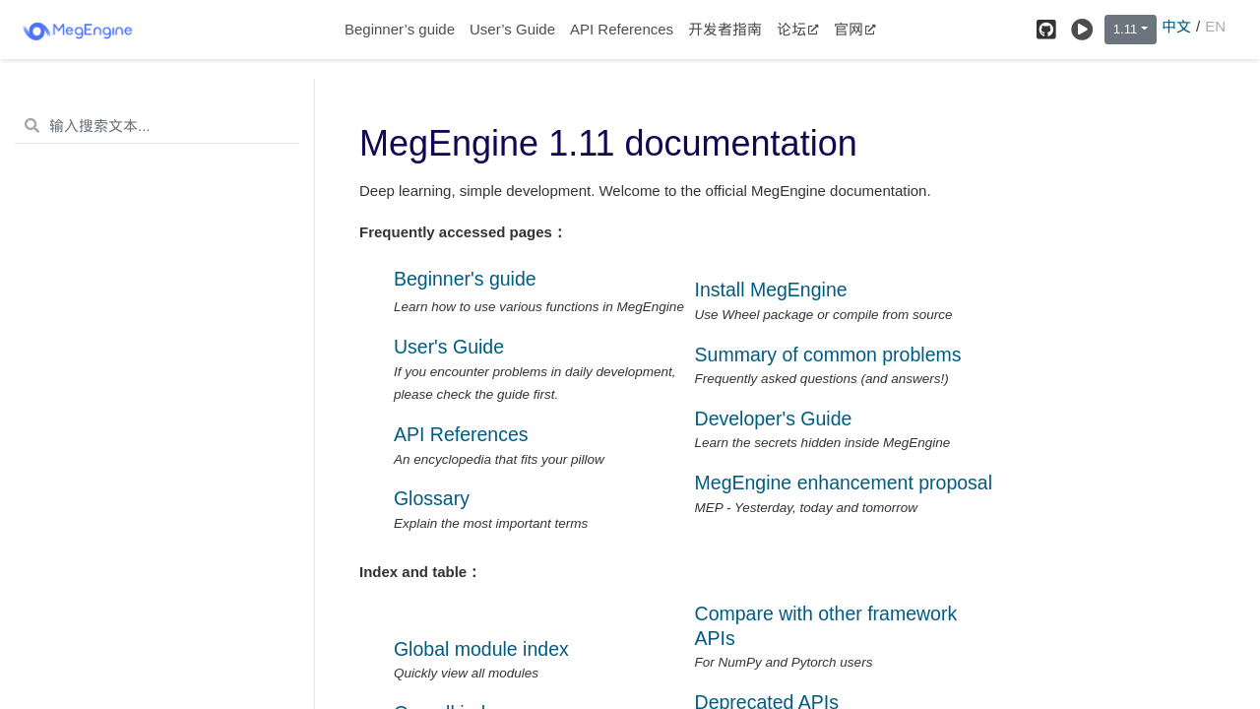Click the 'Deep learning, simple development' welcome sentence

[x=645, y=191]
